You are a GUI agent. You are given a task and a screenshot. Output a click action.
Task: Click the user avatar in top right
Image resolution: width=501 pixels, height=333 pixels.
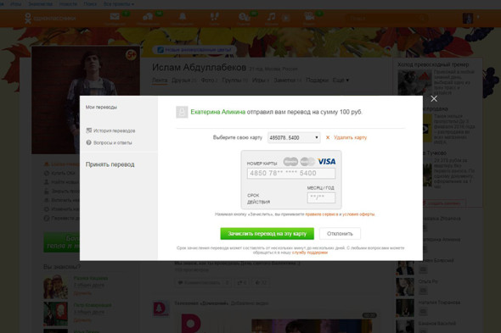pos(468,18)
